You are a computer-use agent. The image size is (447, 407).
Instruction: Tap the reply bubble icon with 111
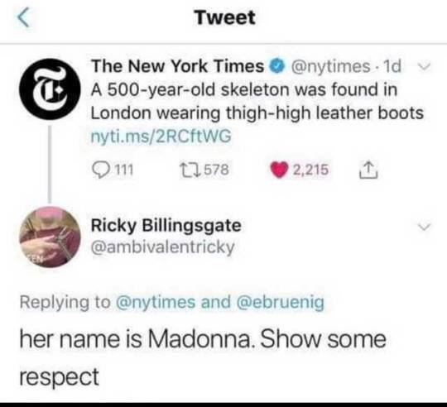click(113, 170)
